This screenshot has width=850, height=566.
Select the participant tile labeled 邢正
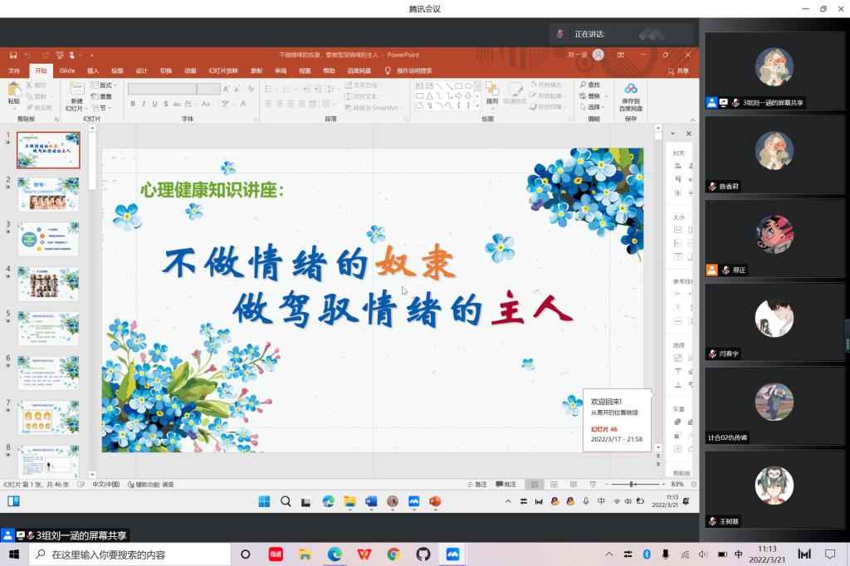pyautogui.click(x=774, y=240)
